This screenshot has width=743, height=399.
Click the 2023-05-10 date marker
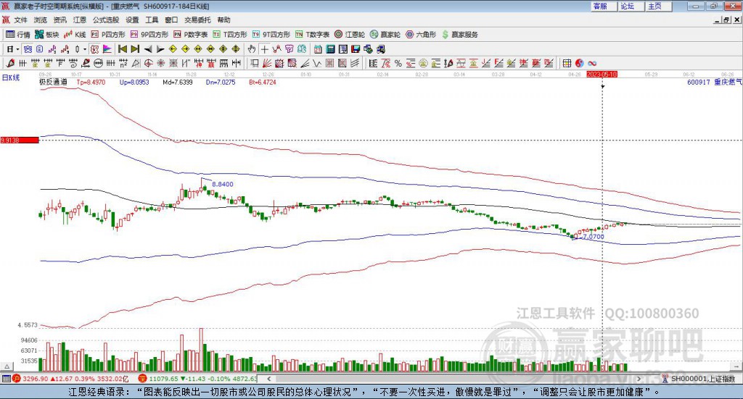(602, 75)
